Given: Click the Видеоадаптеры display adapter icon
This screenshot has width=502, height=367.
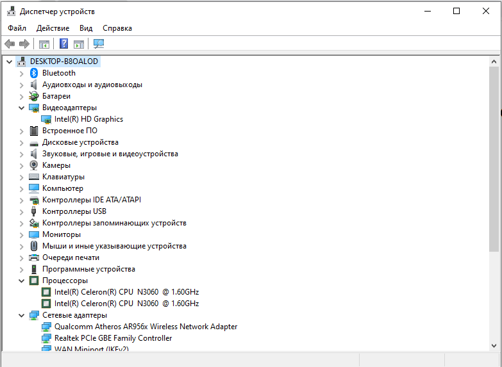Looking at the screenshot, I should pyautogui.click(x=34, y=108).
